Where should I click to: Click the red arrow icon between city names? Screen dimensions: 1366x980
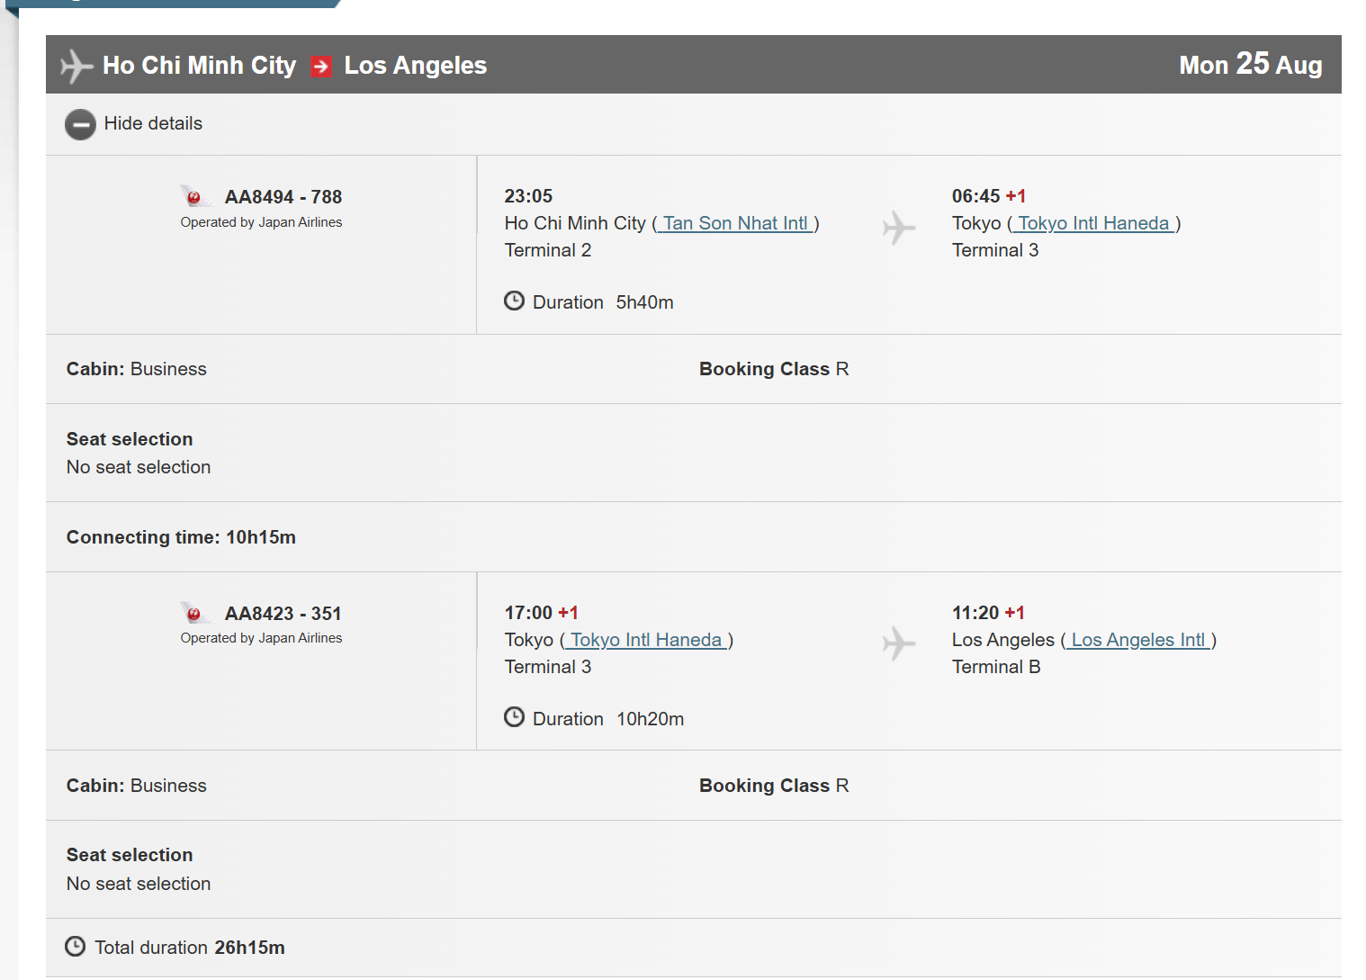(321, 66)
